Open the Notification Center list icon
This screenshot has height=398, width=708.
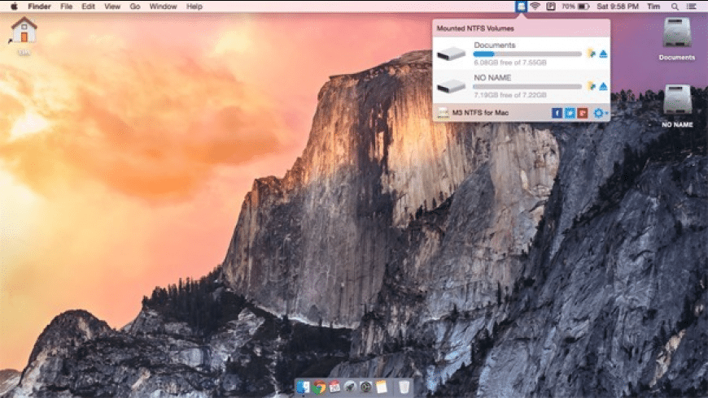pos(691,6)
